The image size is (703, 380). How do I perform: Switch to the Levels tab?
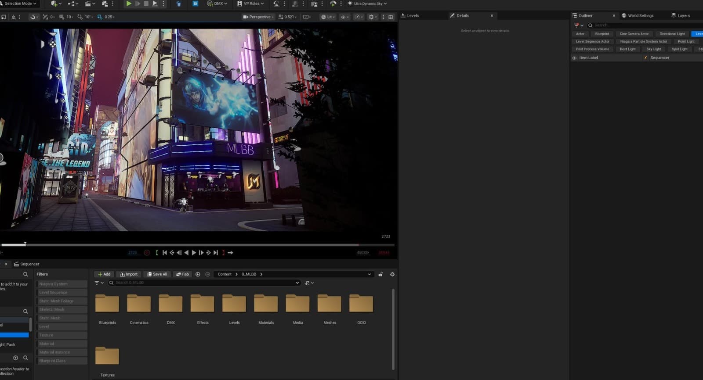pyautogui.click(x=409, y=16)
